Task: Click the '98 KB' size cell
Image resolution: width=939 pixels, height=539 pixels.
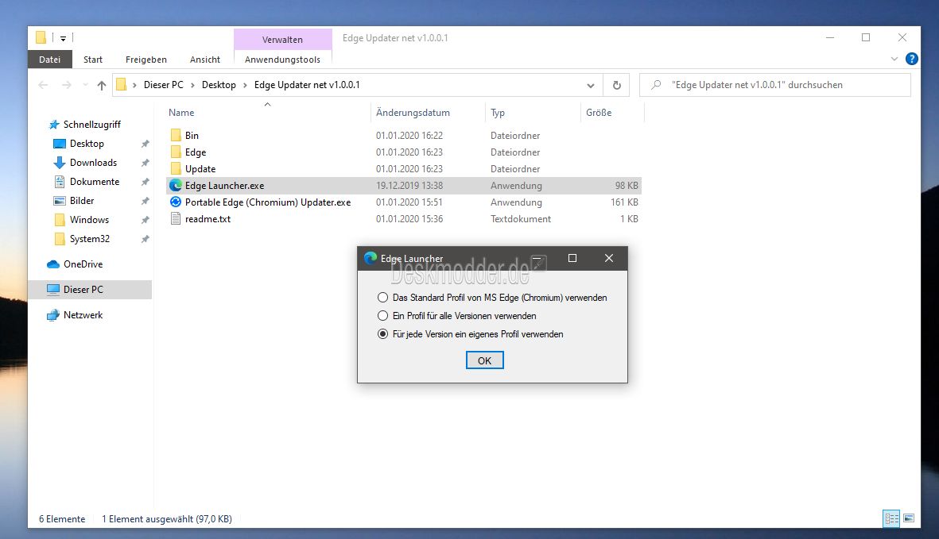Action: pos(627,185)
